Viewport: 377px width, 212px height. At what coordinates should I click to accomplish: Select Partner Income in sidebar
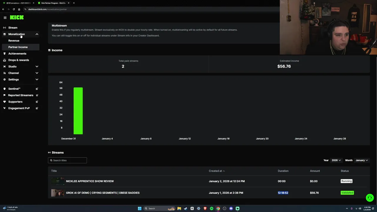coord(20,47)
